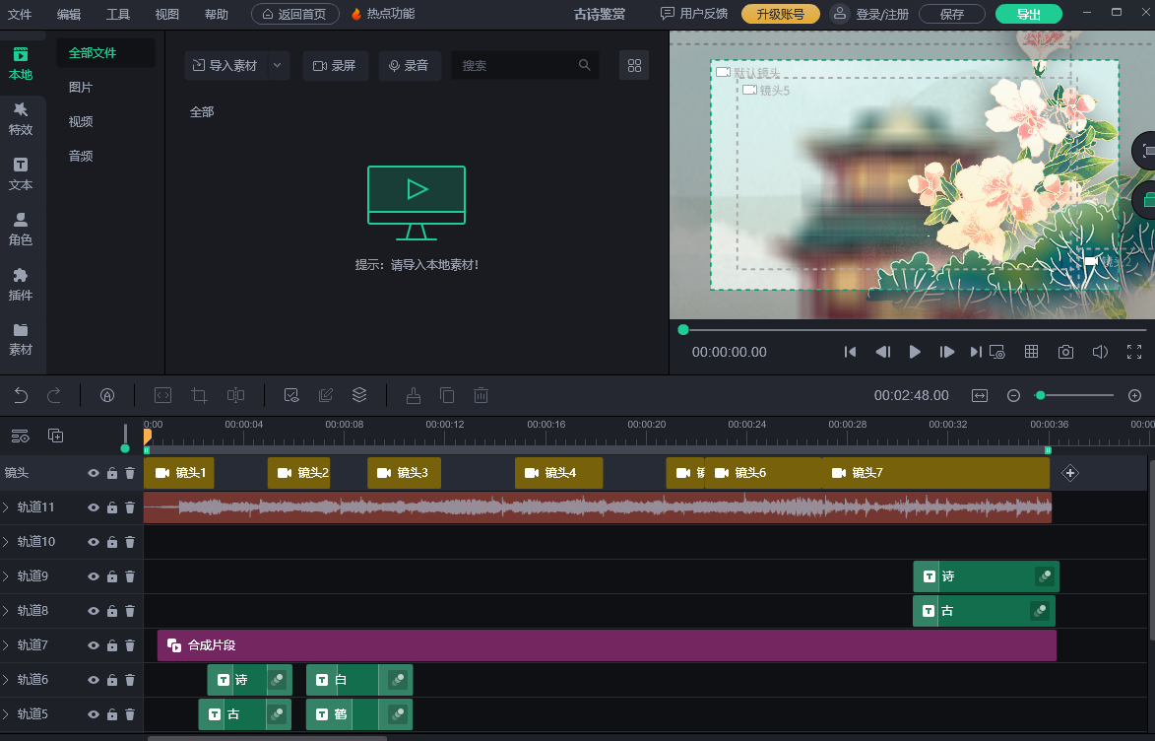1155x741 pixels.
Task: Enter fullscreen preview mode
Action: [1133, 352]
